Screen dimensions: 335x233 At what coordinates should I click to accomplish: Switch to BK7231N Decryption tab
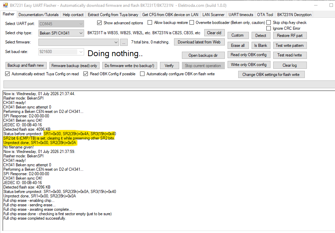[294, 15]
